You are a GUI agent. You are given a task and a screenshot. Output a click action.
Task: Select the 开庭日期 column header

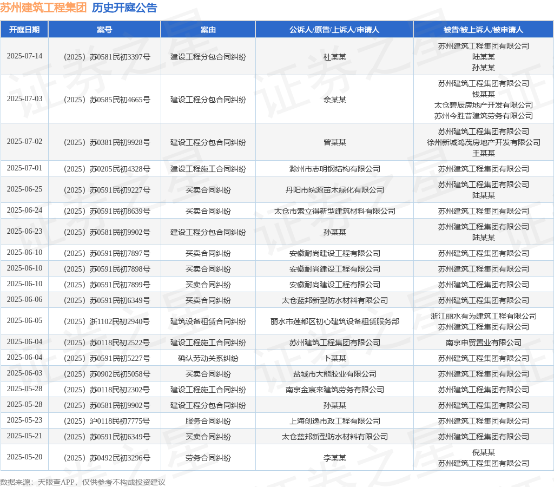pyautogui.click(x=24, y=30)
